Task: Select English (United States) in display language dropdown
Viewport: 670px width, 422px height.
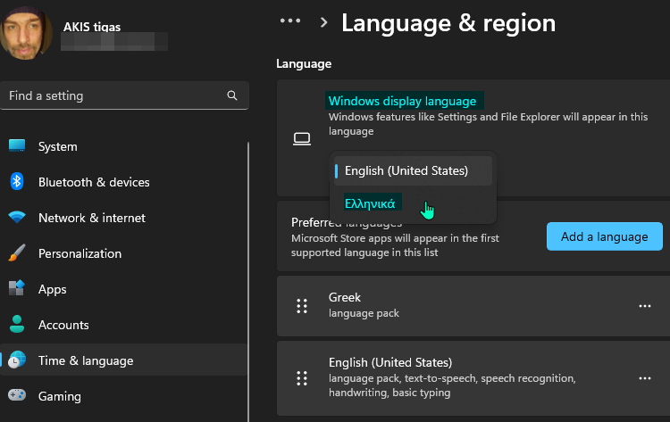Action: [x=413, y=170]
